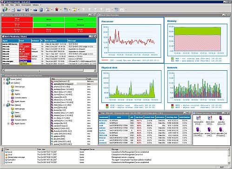This screenshot has width=232, height=169.
Task: Open the View menu
Action: click(x=12, y=5)
